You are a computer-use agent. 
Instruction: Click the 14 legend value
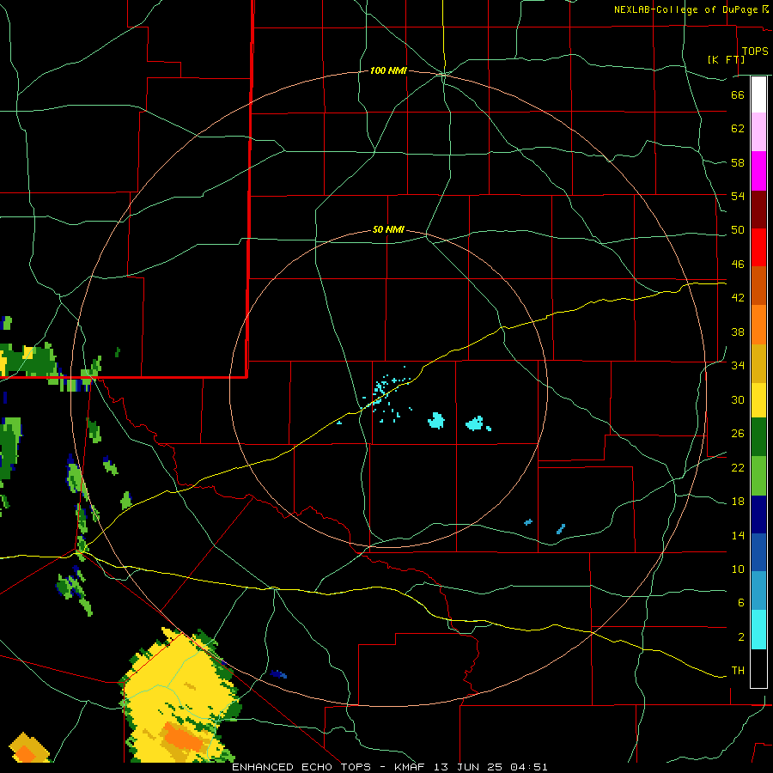[x=738, y=535]
